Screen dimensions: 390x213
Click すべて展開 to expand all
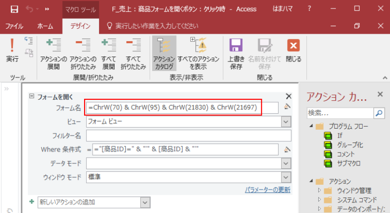109,54
